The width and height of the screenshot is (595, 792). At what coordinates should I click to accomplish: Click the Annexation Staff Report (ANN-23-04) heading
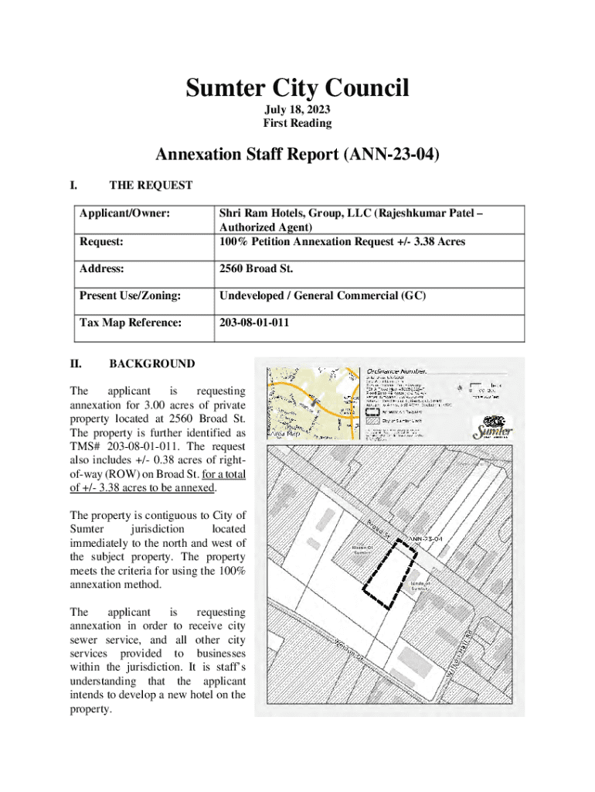tap(297, 155)
